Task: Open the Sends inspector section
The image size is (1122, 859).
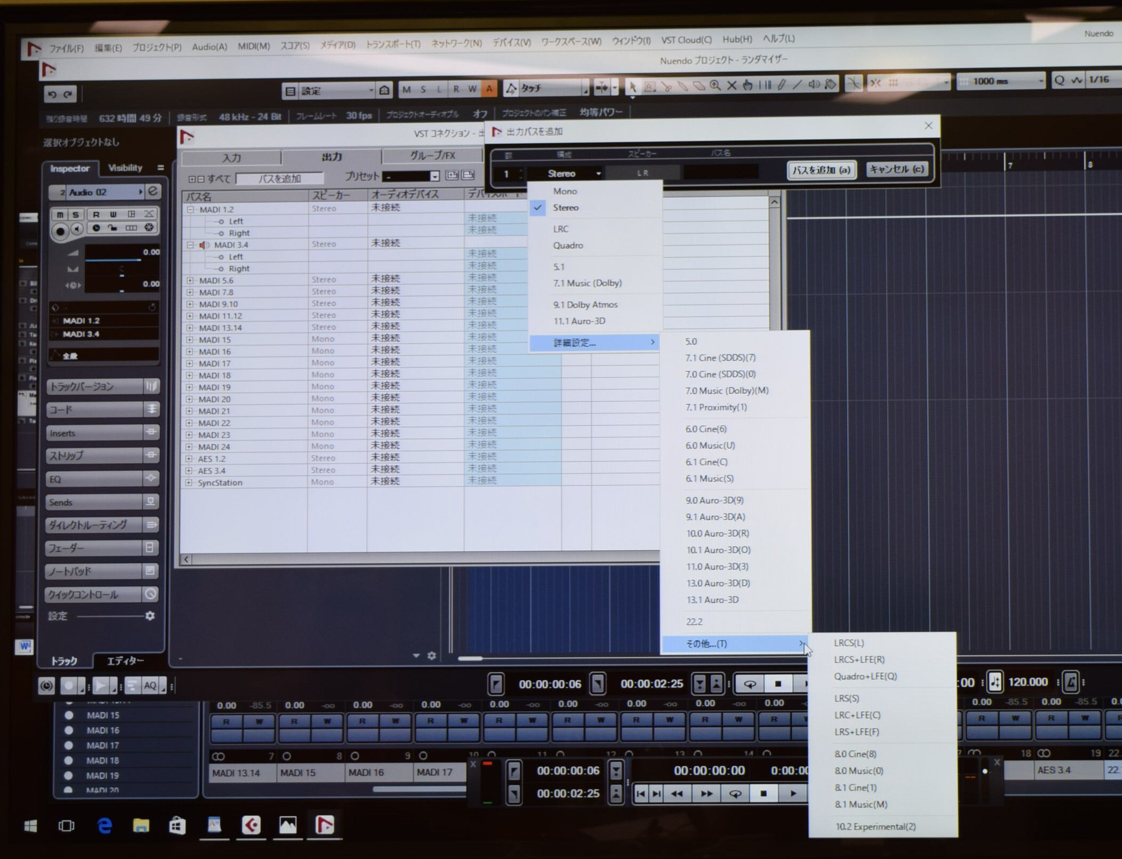Action: pos(102,502)
